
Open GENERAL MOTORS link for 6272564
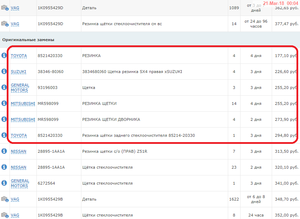click(x=20, y=183)
